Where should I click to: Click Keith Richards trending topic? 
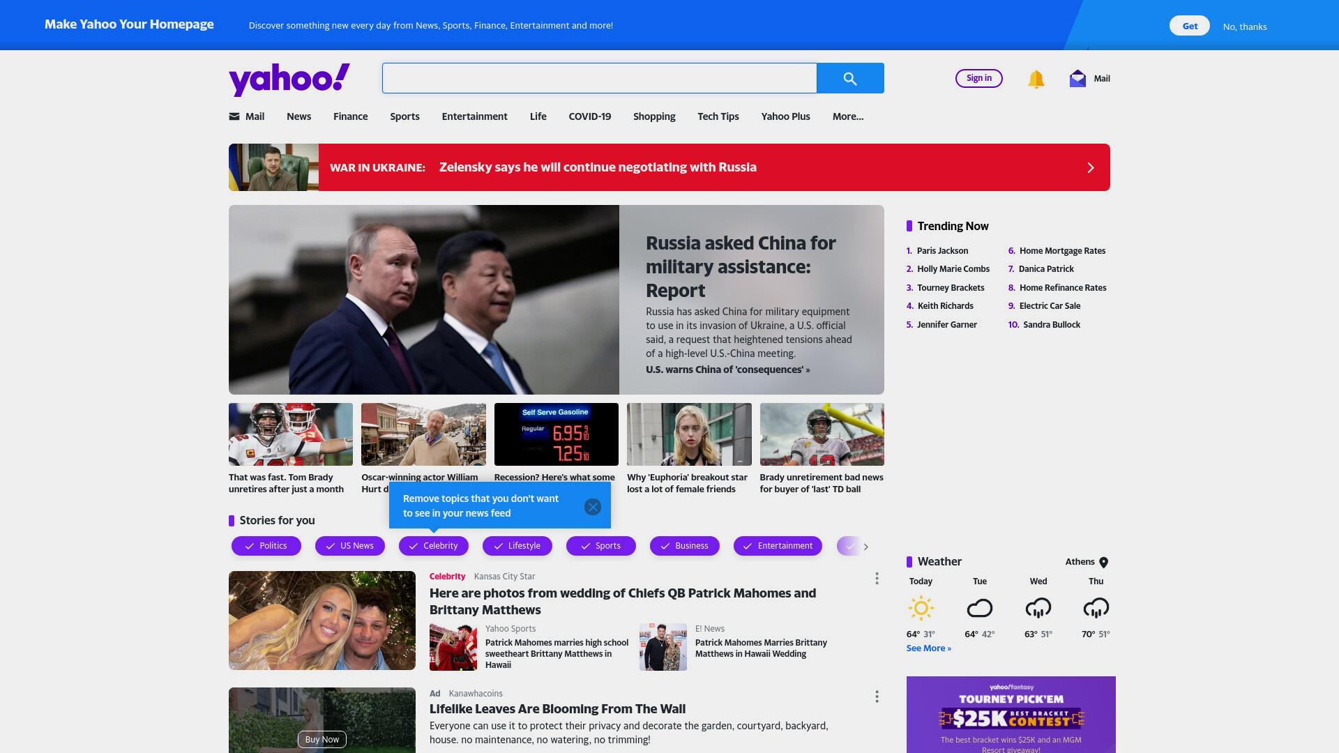(945, 306)
